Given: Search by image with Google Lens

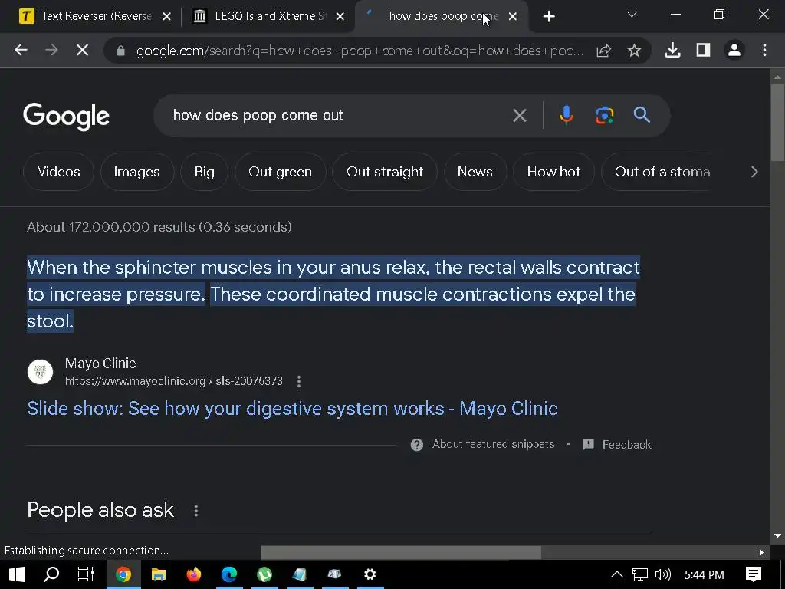Looking at the screenshot, I should click(604, 115).
